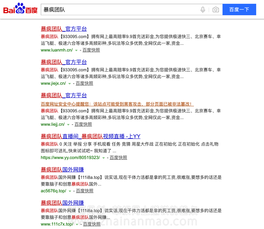
Task: Open 暴疯团队_官方平台 result for www.liejj.cn
Action: [64, 96]
